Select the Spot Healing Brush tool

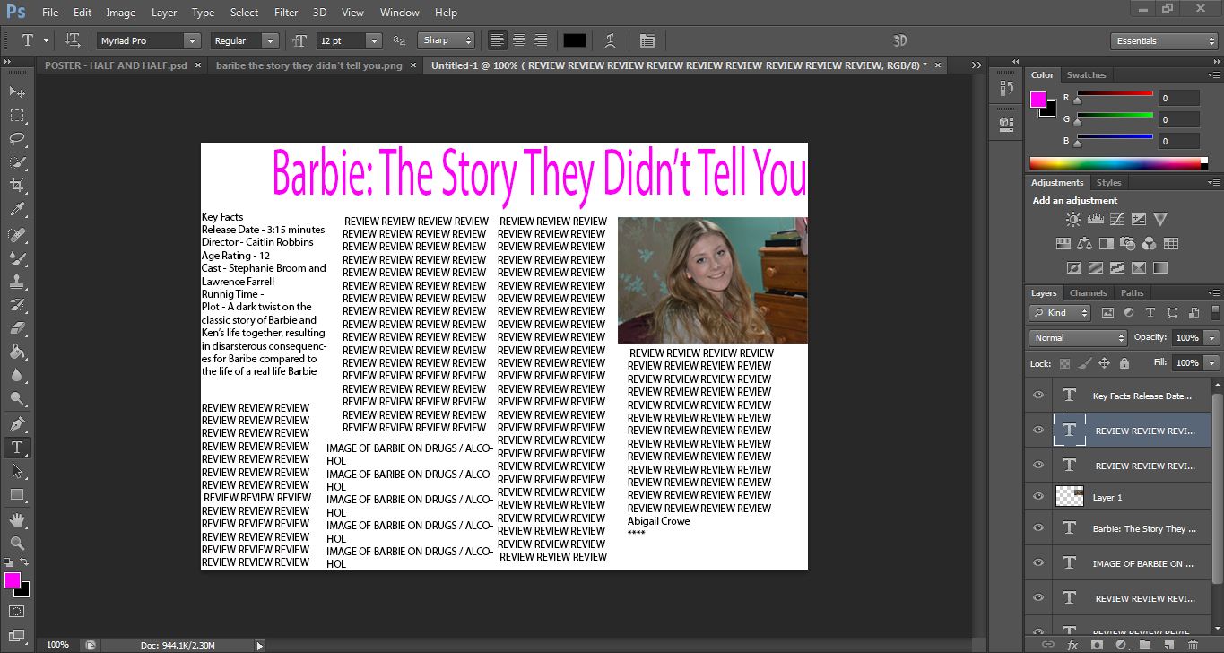pos(17,234)
